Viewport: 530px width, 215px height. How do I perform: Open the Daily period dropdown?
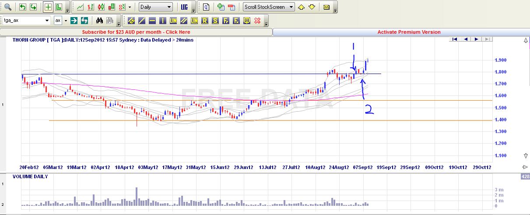156,7
